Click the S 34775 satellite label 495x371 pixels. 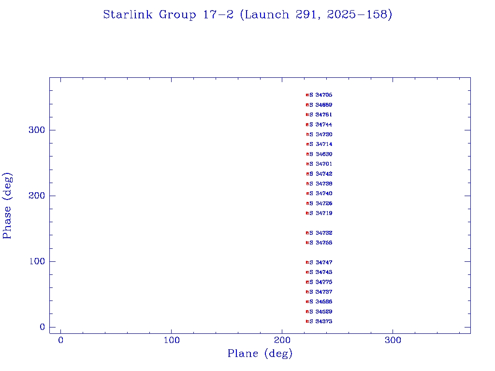pyautogui.click(x=321, y=282)
